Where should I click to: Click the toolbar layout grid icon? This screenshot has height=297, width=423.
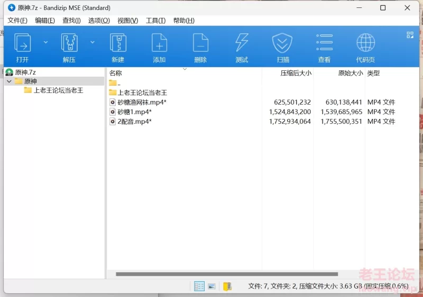[x=410, y=35]
